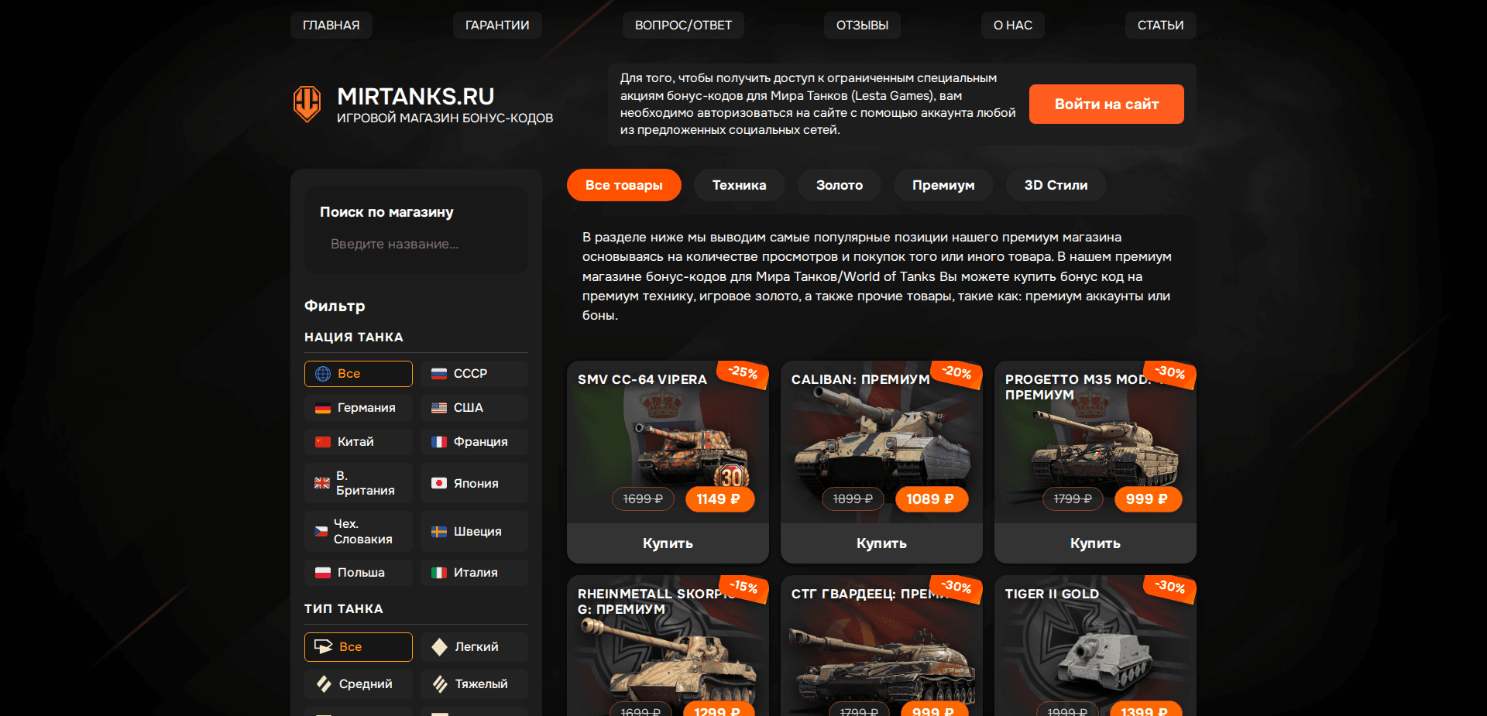Open the СТАТЬИ page
Screen dimensions: 1487x716
click(1160, 26)
